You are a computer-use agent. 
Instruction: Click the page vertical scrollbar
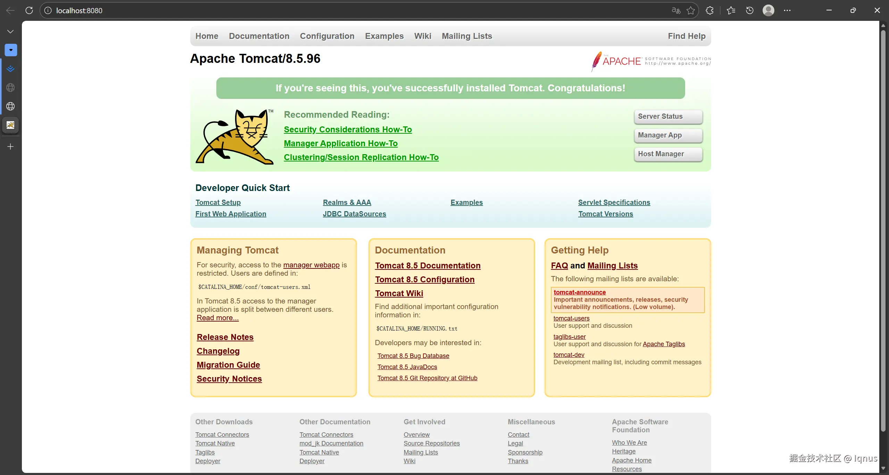click(883, 229)
